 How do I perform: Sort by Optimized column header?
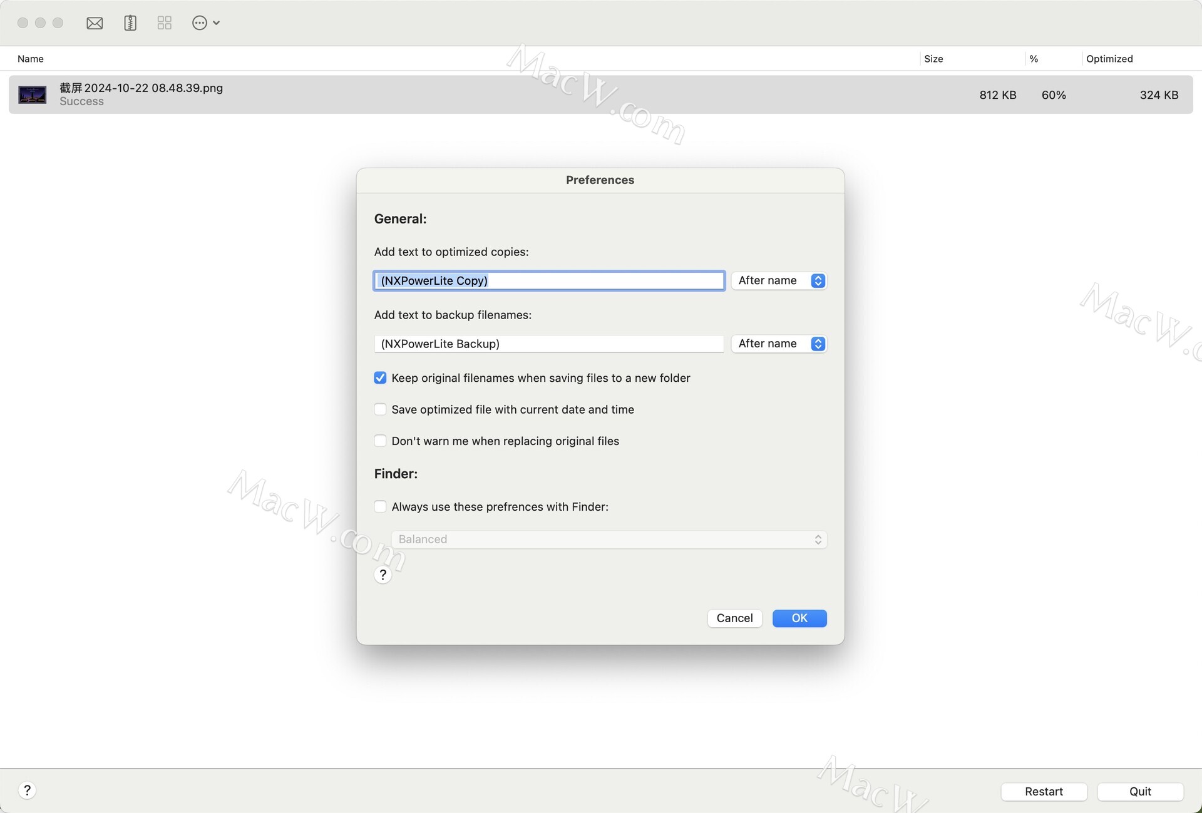(x=1109, y=59)
